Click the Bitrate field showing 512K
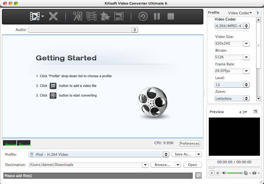The height and width of the screenshot is (184, 264). (x=229, y=57)
